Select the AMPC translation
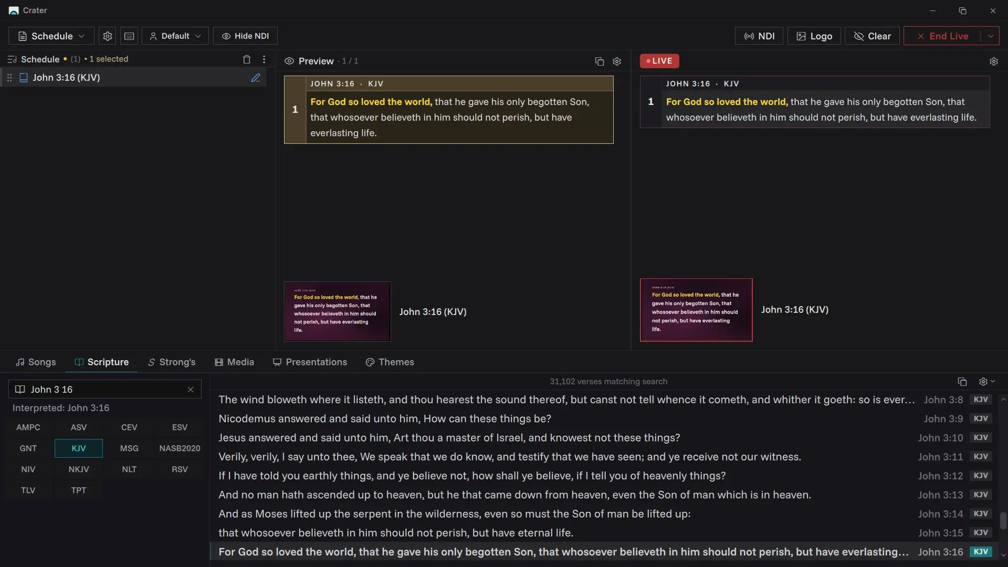The width and height of the screenshot is (1008, 567). click(x=28, y=427)
